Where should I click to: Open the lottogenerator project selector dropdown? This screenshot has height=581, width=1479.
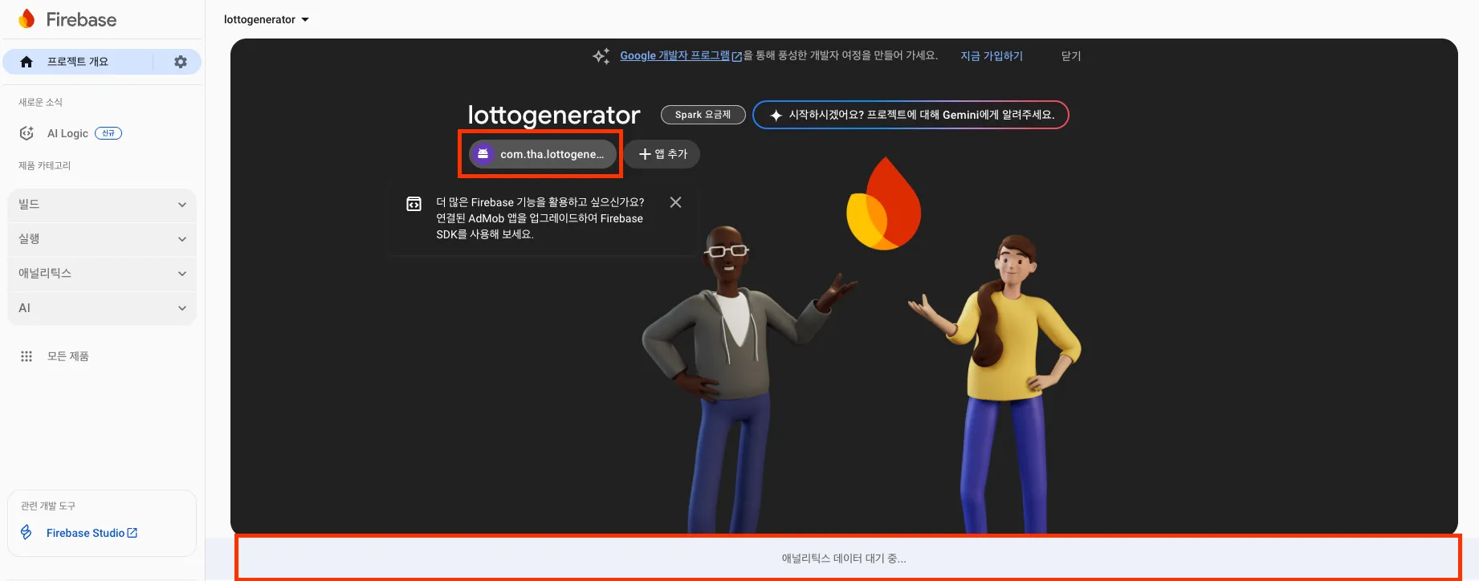coord(267,19)
